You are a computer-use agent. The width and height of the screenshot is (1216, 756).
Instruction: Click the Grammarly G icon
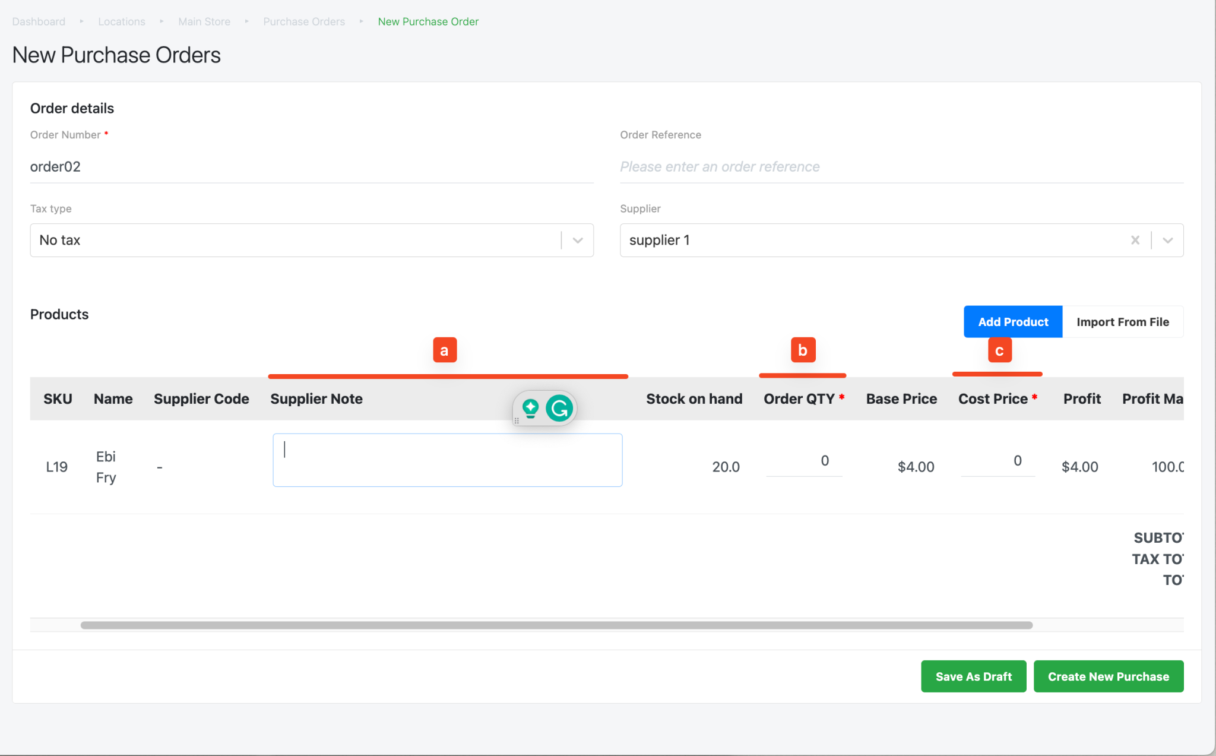[559, 408]
